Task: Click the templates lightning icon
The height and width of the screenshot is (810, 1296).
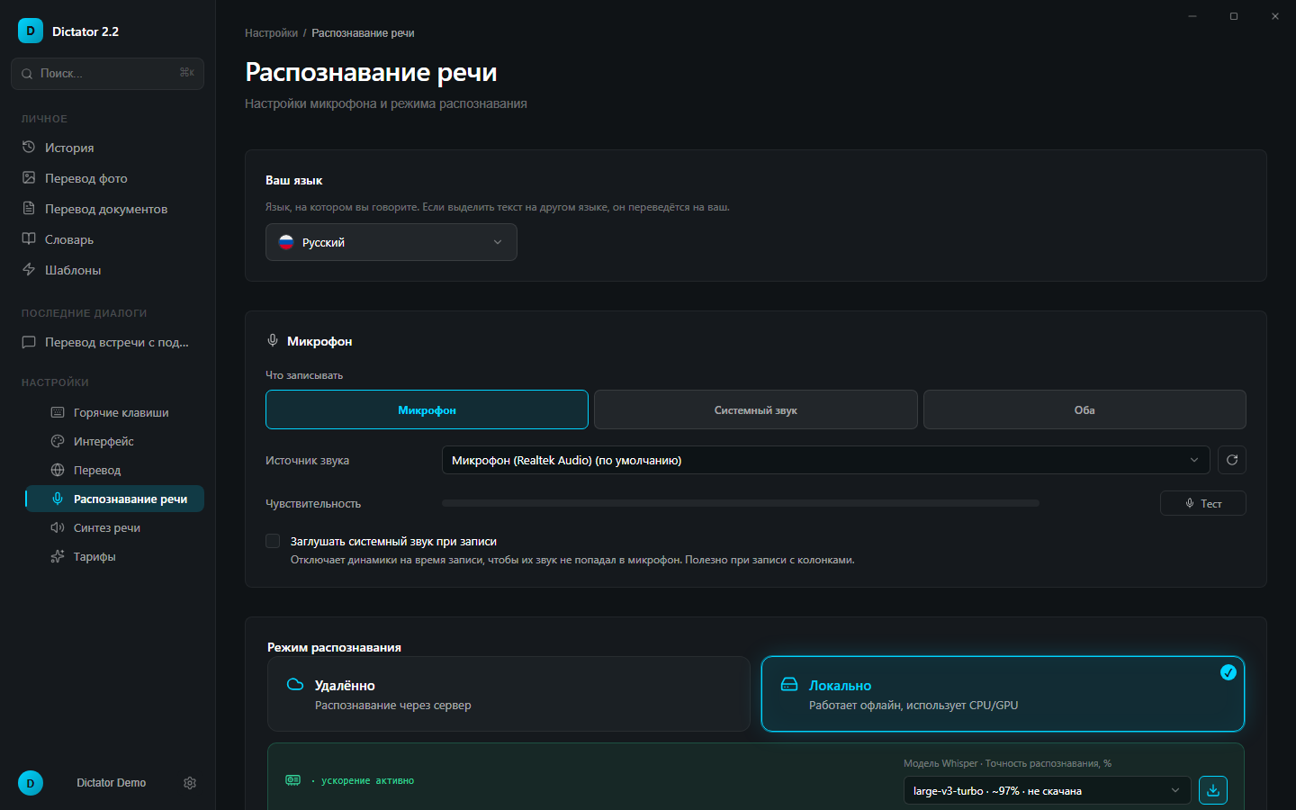Action: [29, 269]
